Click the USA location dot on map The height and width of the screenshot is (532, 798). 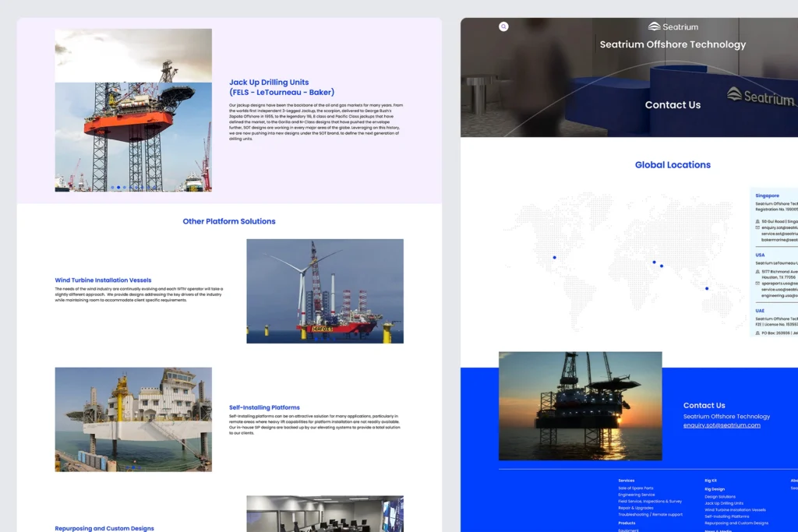point(555,257)
